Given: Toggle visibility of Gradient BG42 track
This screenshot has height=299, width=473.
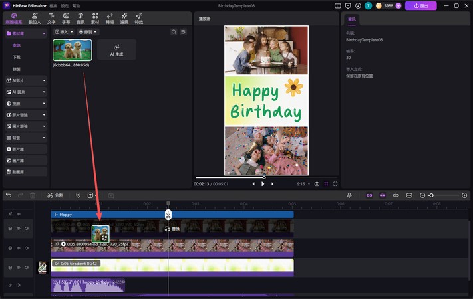Looking at the screenshot, I should tap(19, 267).
